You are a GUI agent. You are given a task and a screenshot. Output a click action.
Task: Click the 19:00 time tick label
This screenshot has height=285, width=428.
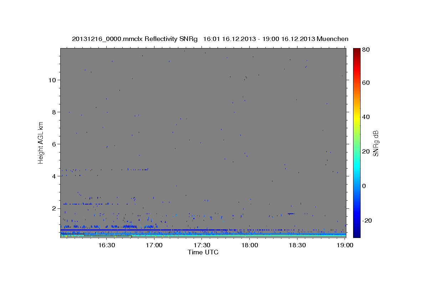(345, 245)
